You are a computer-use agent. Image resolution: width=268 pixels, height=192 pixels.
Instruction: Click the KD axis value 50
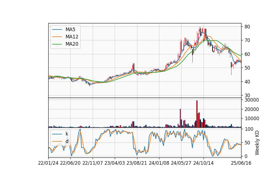(x=247, y=142)
